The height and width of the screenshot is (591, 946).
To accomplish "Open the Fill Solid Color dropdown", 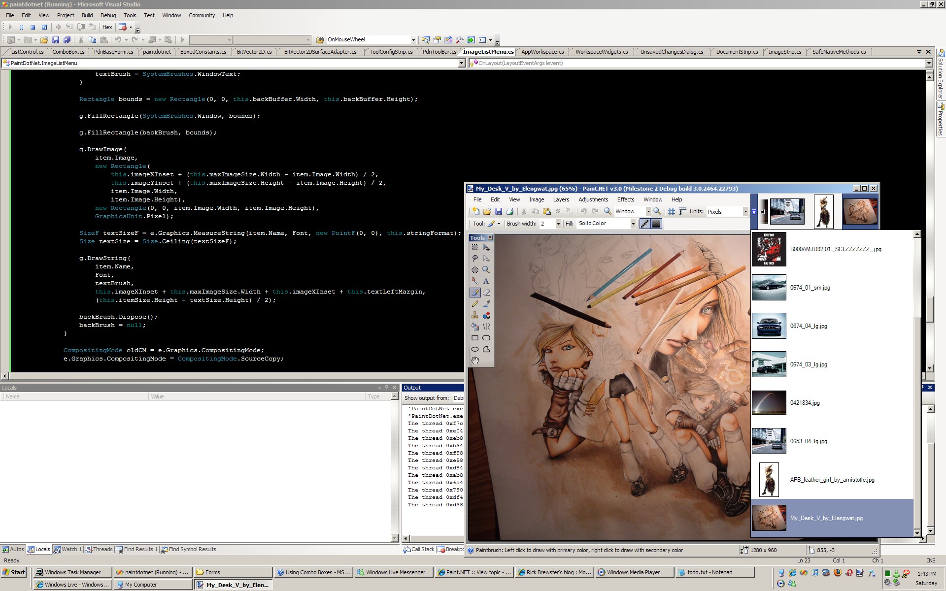I will tap(634, 224).
